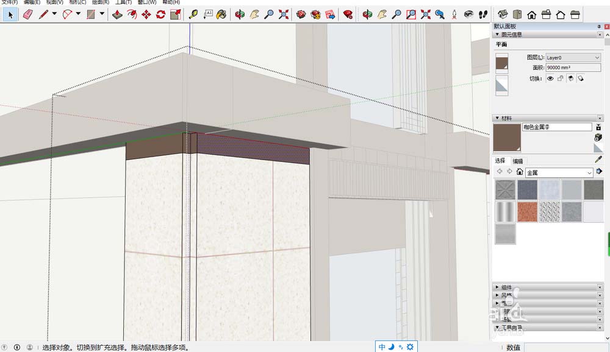Open the red ruby Extension Manager icon
This screenshot has height=352, width=610.
click(348, 15)
